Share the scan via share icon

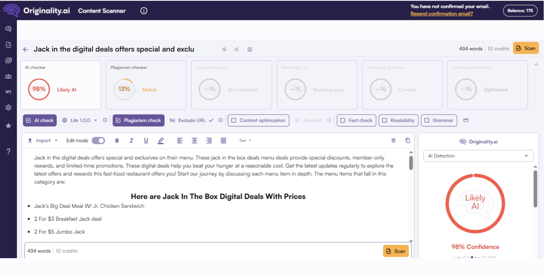pyautogui.click(x=237, y=49)
